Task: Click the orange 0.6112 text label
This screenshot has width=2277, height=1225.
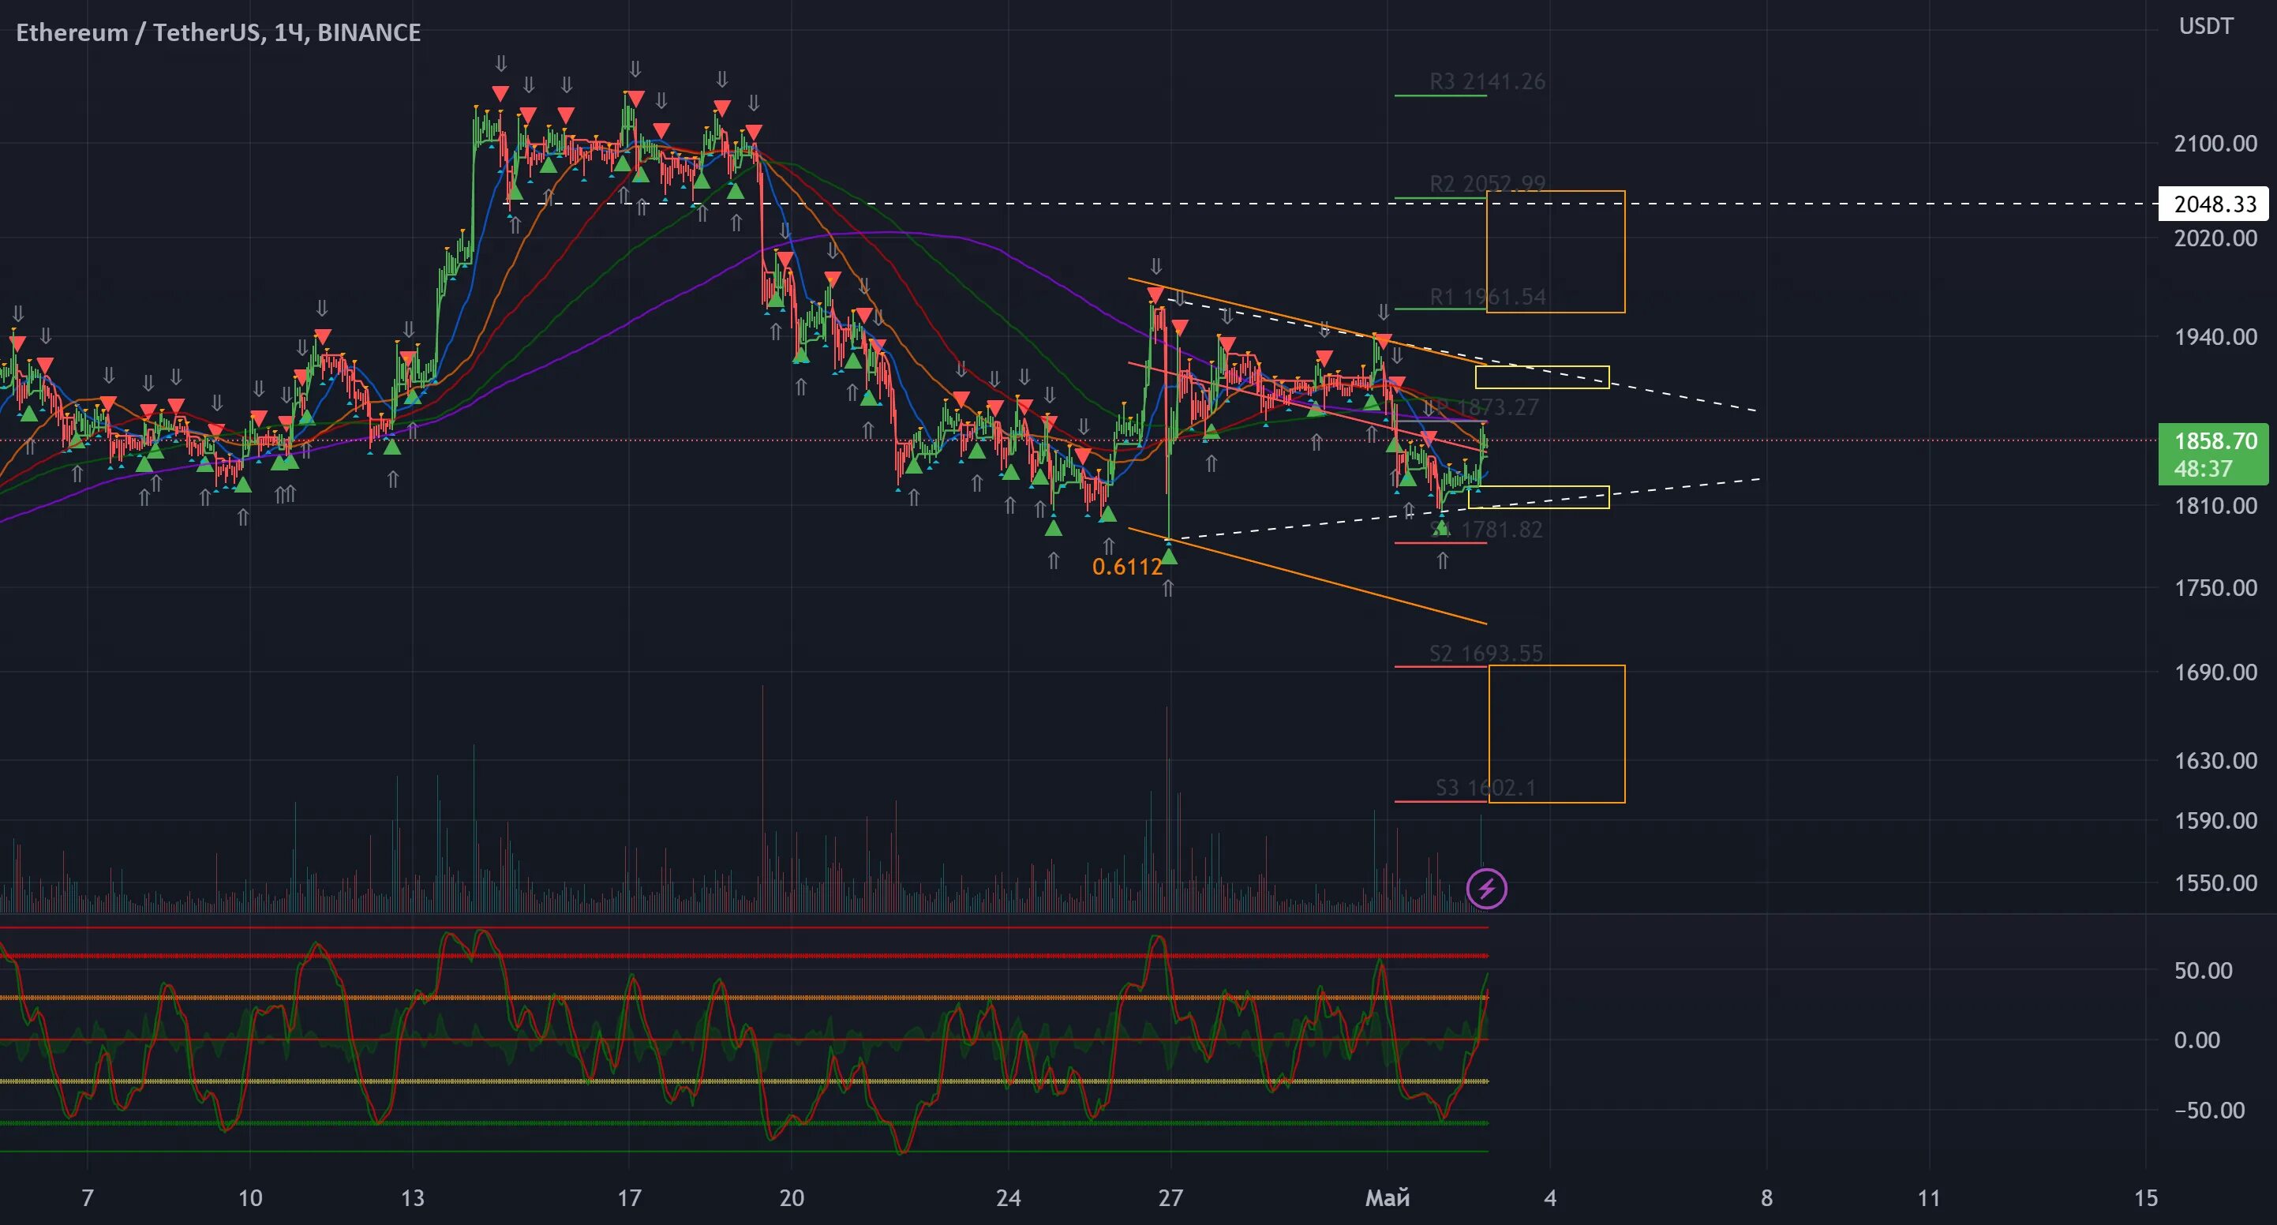Action: [x=1126, y=568]
